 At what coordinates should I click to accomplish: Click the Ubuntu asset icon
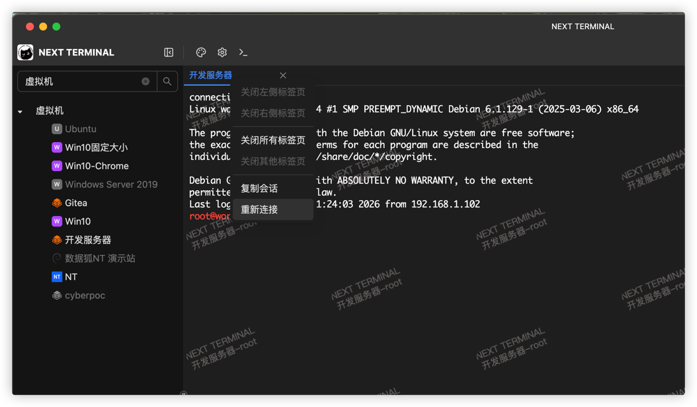click(x=56, y=129)
